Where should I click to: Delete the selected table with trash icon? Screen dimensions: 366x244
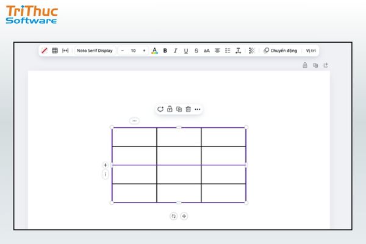tap(188, 109)
